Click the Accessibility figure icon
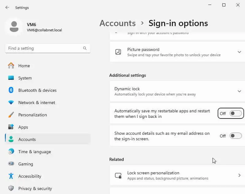Image resolution: width=245 pixels, height=194 pixels. 11,176
